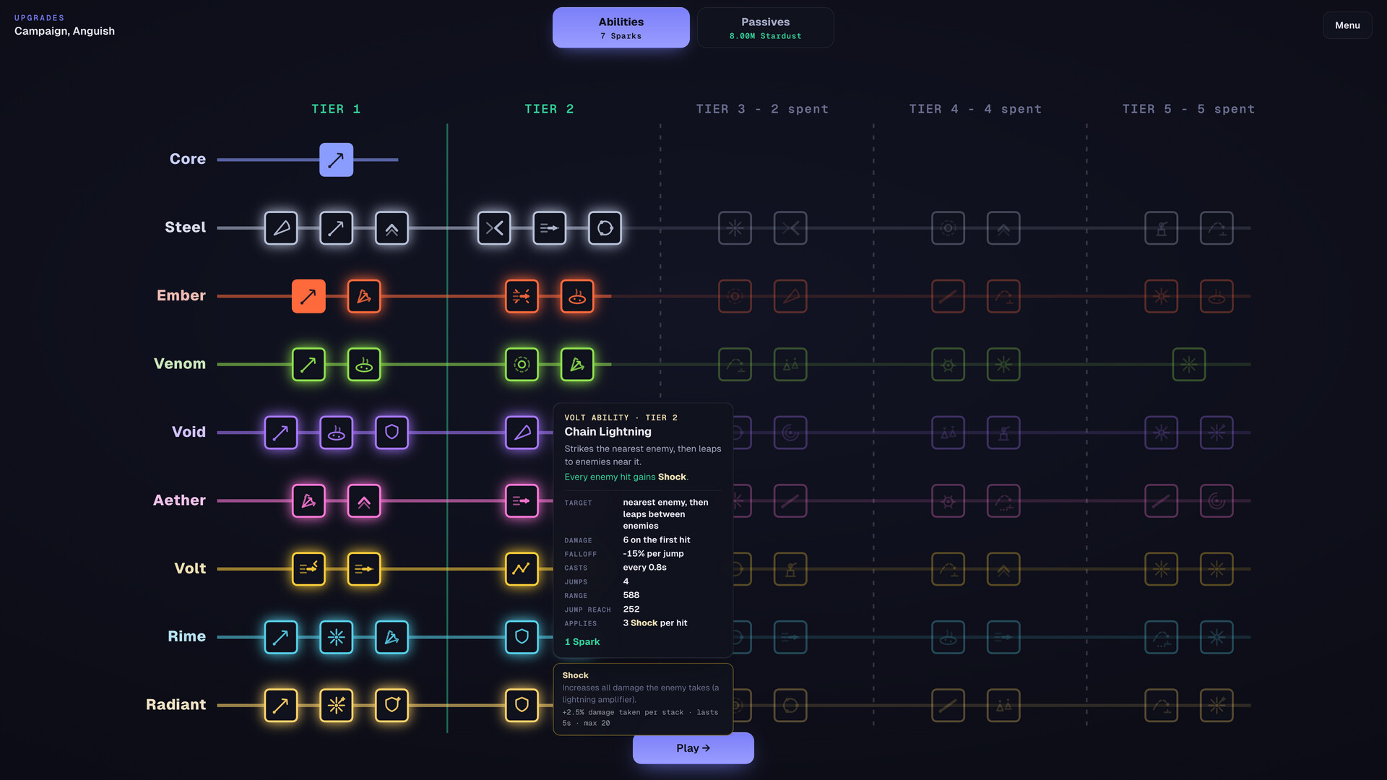Select the Steel Tier 1 cone ability icon
The image size is (1387, 780).
(x=281, y=228)
